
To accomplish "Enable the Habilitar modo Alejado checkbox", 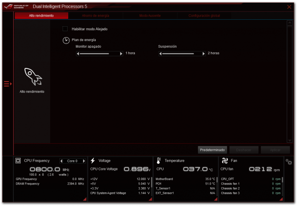I will coord(65,29).
